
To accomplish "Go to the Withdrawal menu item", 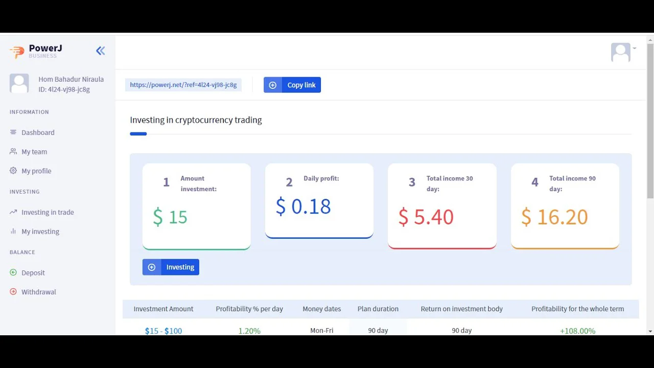I will pyautogui.click(x=39, y=292).
